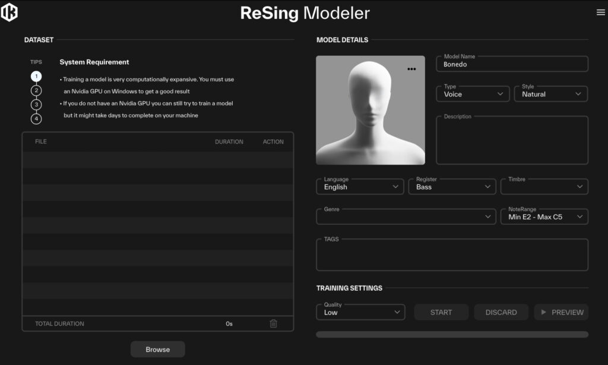Select tip step 1 circle
Image resolution: width=608 pixels, height=365 pixels.
coord(36,76)
